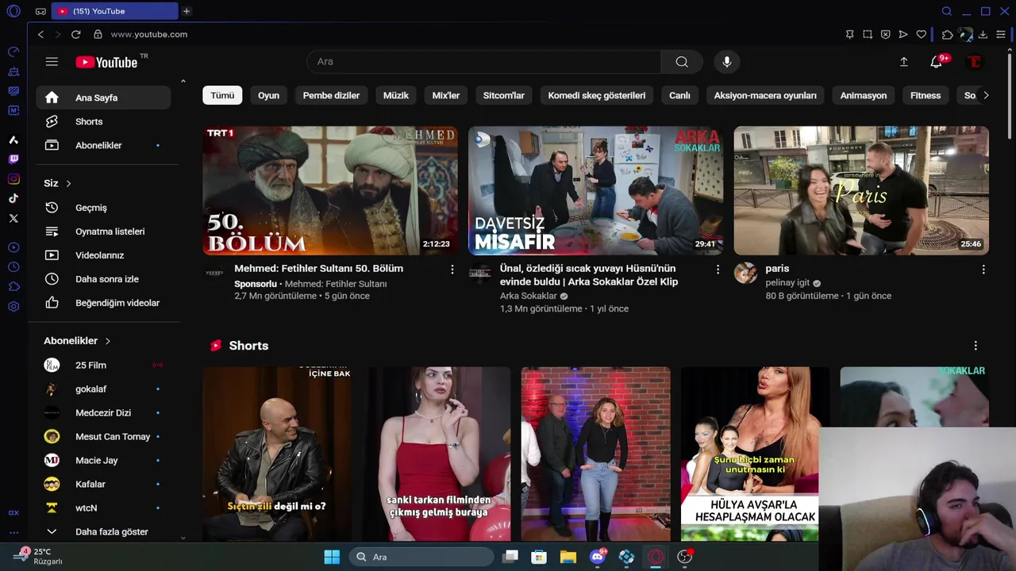Screen dimensions: 1016x571
Task: Go back to previous page
Action: [40, 34]
